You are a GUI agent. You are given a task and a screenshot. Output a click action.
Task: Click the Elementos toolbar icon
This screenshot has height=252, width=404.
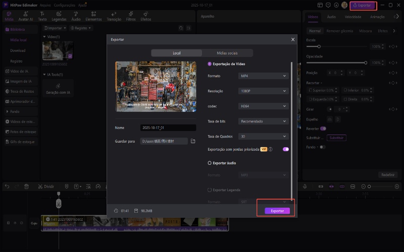[93, 16]
